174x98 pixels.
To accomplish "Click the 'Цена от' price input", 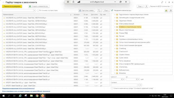I will click(117, 79).
